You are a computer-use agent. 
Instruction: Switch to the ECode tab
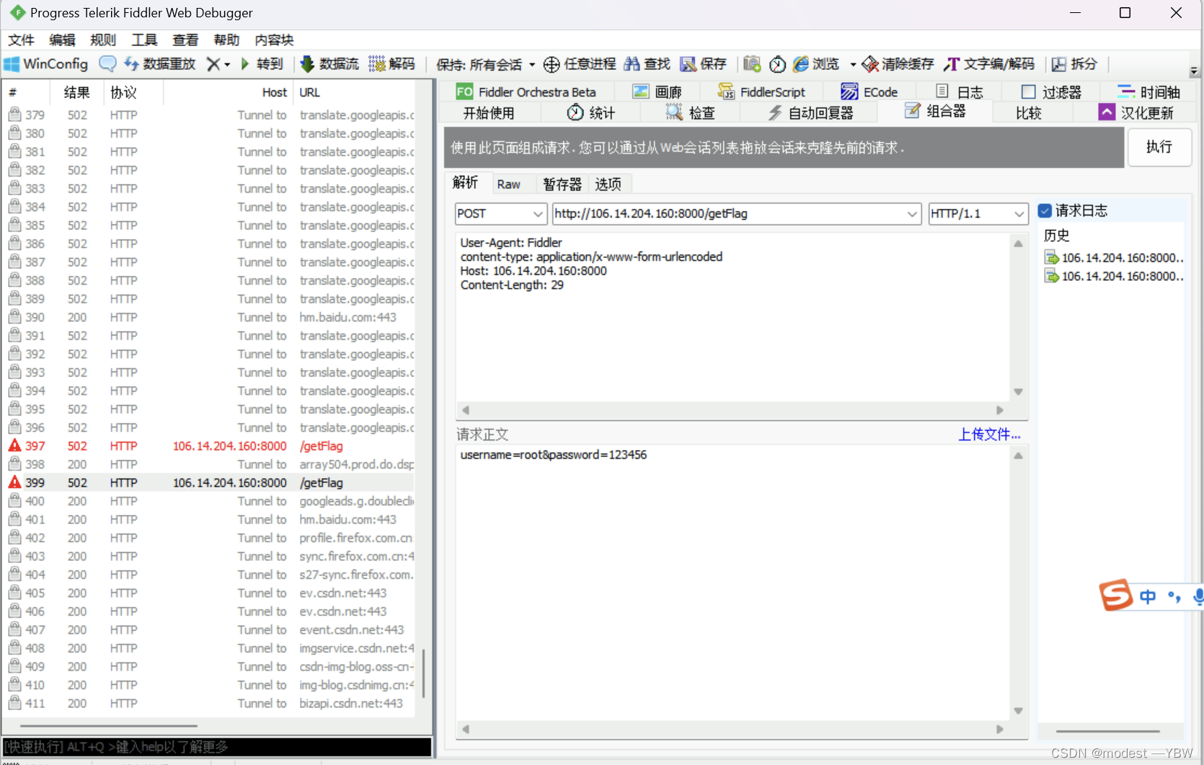point(869,92)
